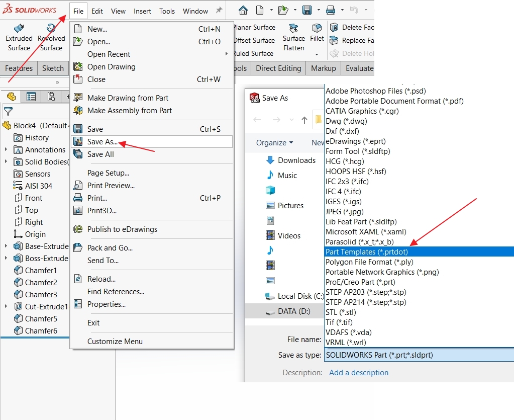Open the File menu
This screenshot has width=514, height=420.
click(78, 11)
